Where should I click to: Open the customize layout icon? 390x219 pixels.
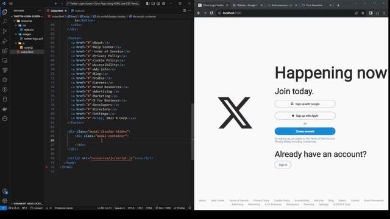pyautogui.click(x=164, y=4)
